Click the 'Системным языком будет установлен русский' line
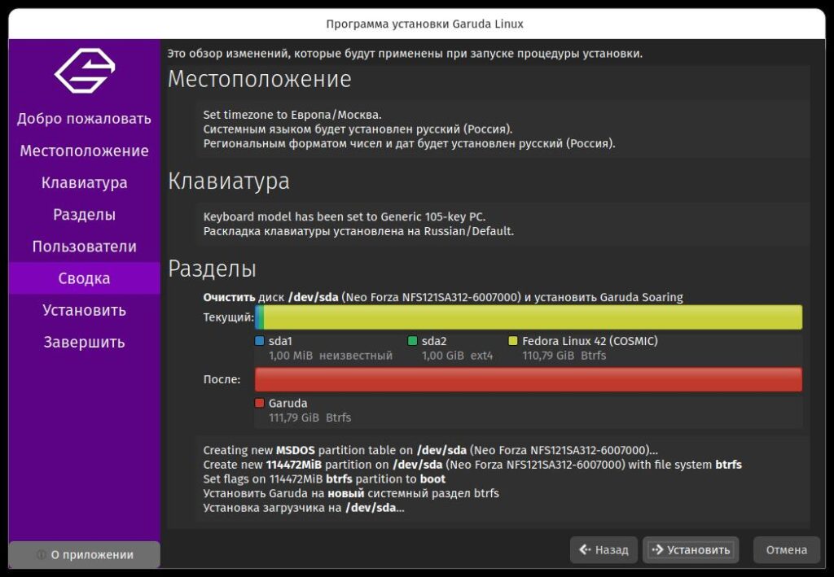 358,129
